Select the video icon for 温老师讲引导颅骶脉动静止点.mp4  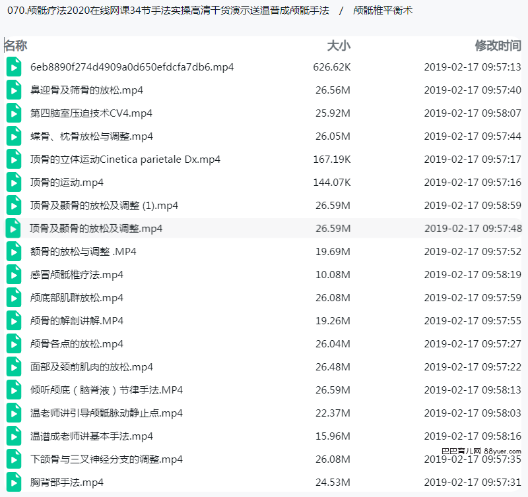pyautogui.click(x=14, y=413)
